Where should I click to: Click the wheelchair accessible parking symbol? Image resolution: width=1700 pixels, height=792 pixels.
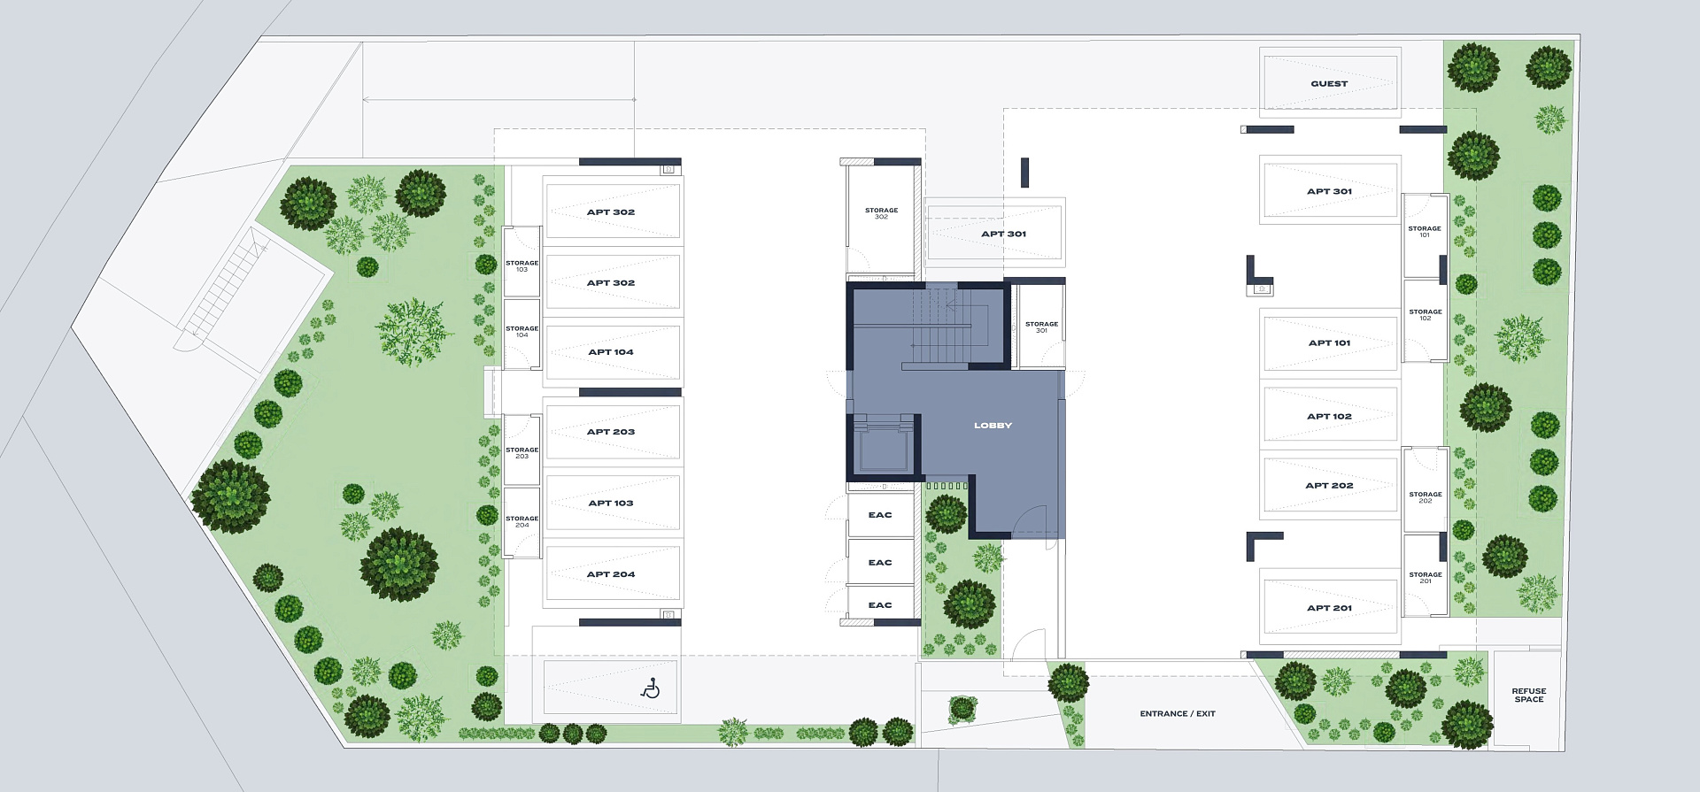coord(652,688)
